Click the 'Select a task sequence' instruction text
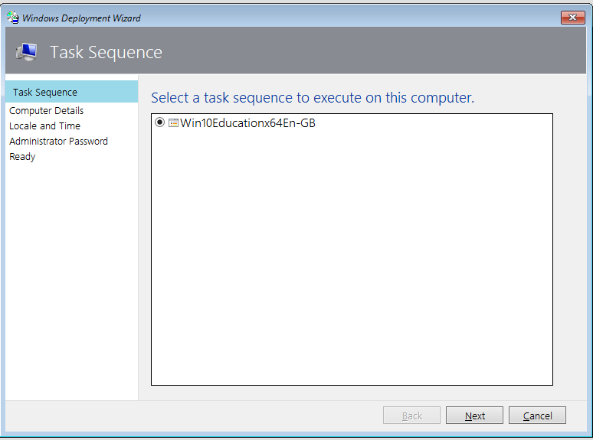593x440 pixels. click(313, 98)
